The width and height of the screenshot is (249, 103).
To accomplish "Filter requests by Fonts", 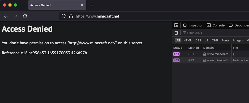I will [x=226, y=41].
